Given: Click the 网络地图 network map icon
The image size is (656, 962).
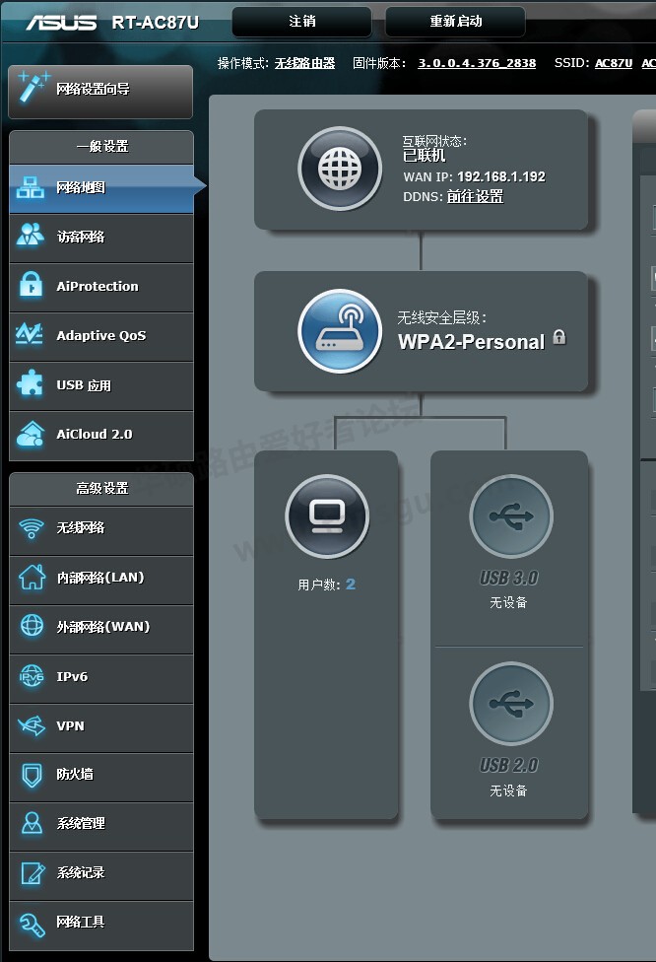Looking at the screenshot, I should point(30,187).
